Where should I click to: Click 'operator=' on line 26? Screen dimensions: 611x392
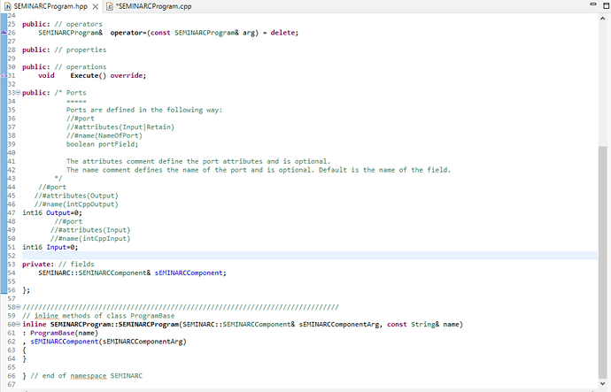click(128, 33)
